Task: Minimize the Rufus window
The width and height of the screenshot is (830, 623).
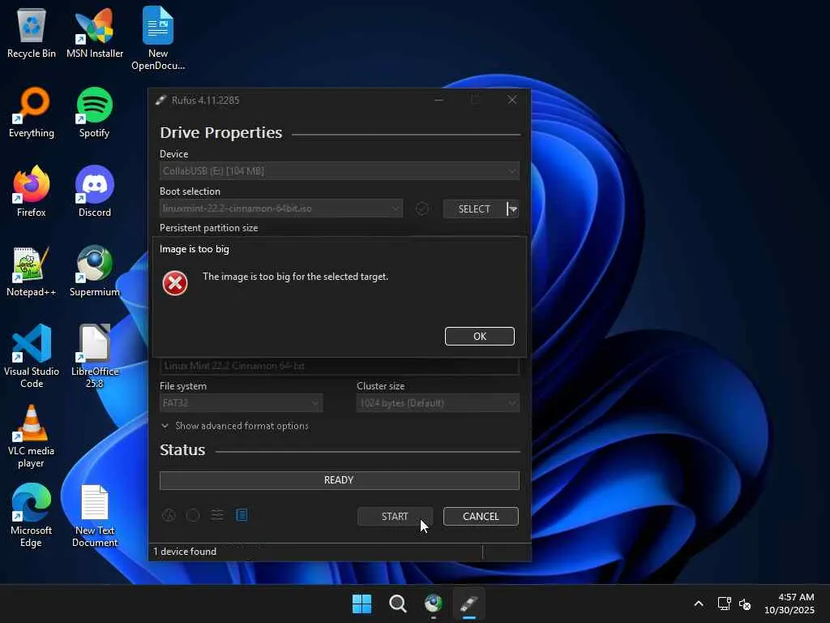Action: [439, 100]
